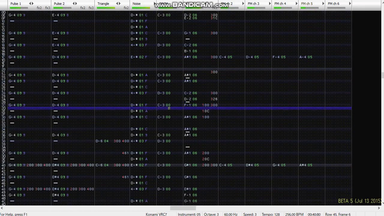
Task: Add an effect column to Pulse 1
Action: click(x=33, y=4)
